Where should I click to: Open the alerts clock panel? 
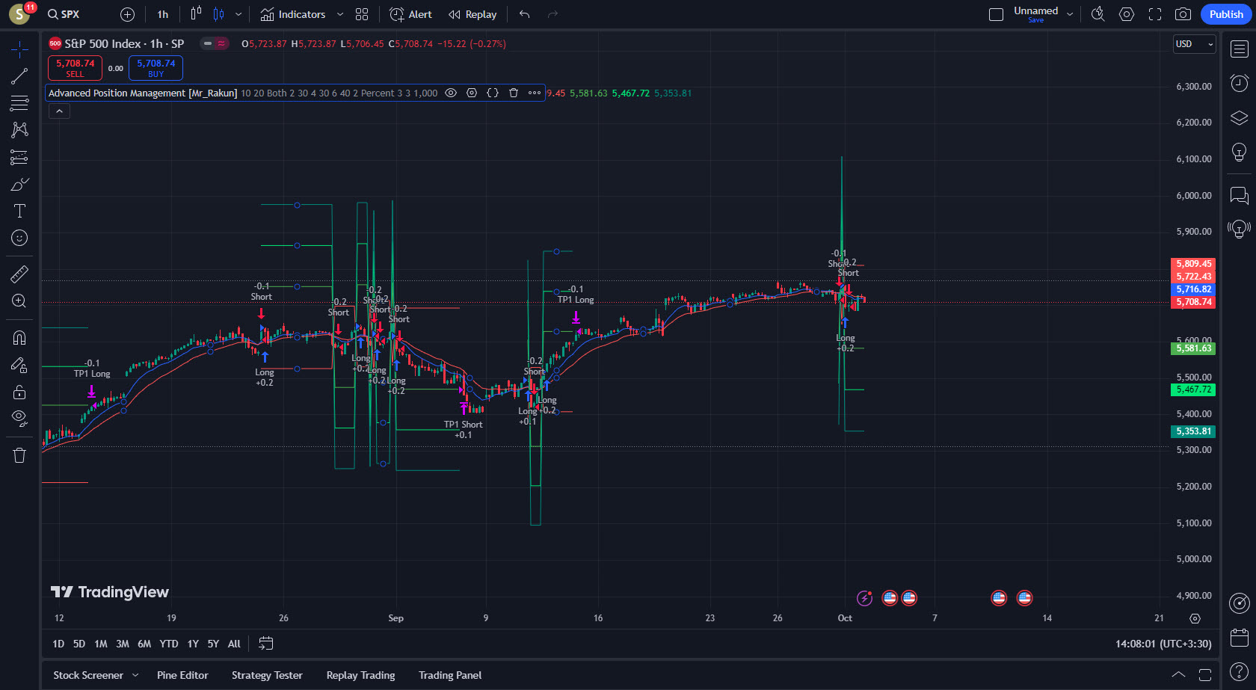click(1239, 83)
